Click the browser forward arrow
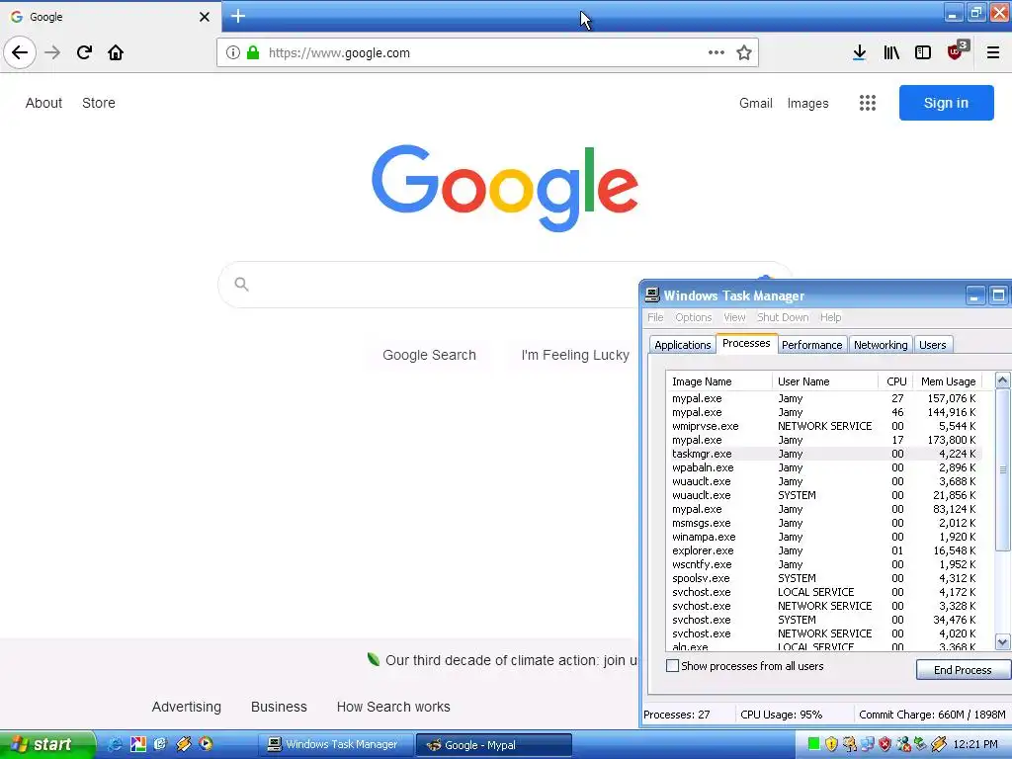The width and height of the screenshot is (1012, 759). [52, 52]
